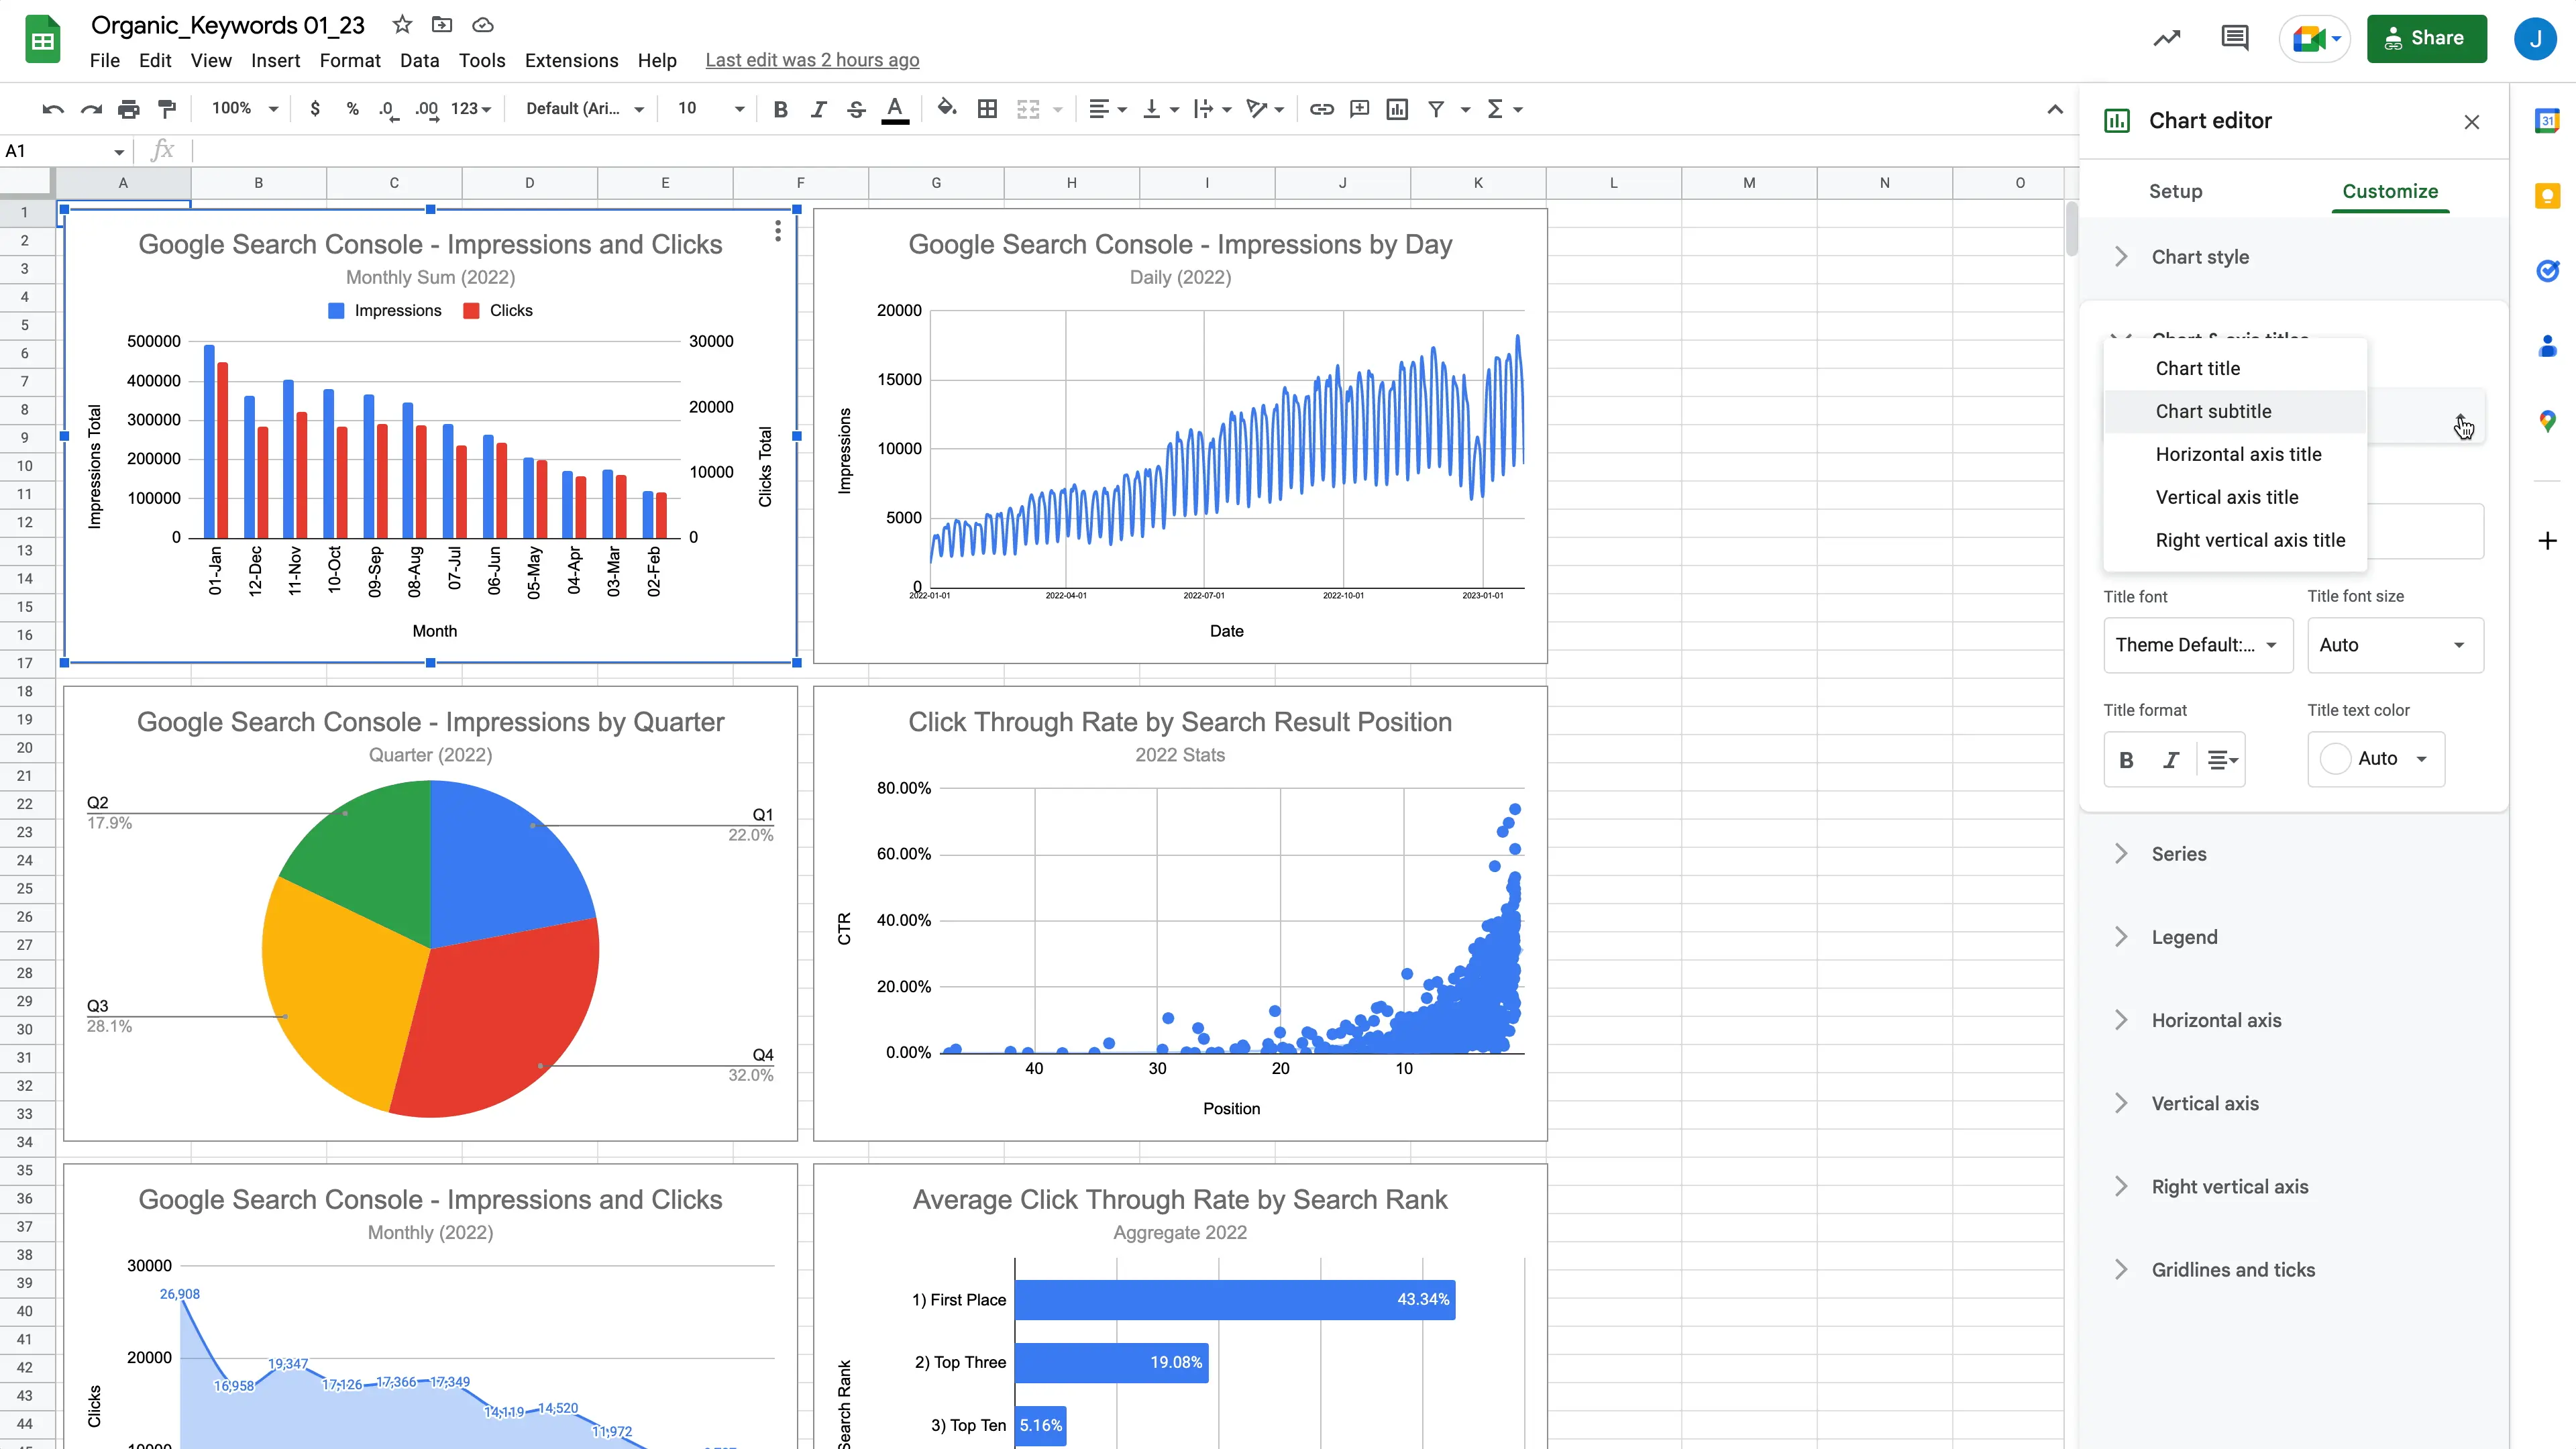Select the Insert chart icon
Image resolution: width=2576 pixels, height=1449 pixels.
1397,109
